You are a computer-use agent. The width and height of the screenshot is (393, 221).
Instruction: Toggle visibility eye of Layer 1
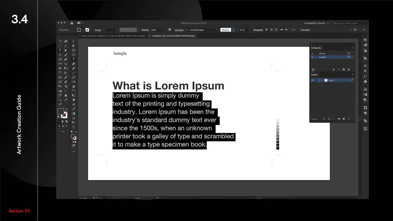[313, 80]
